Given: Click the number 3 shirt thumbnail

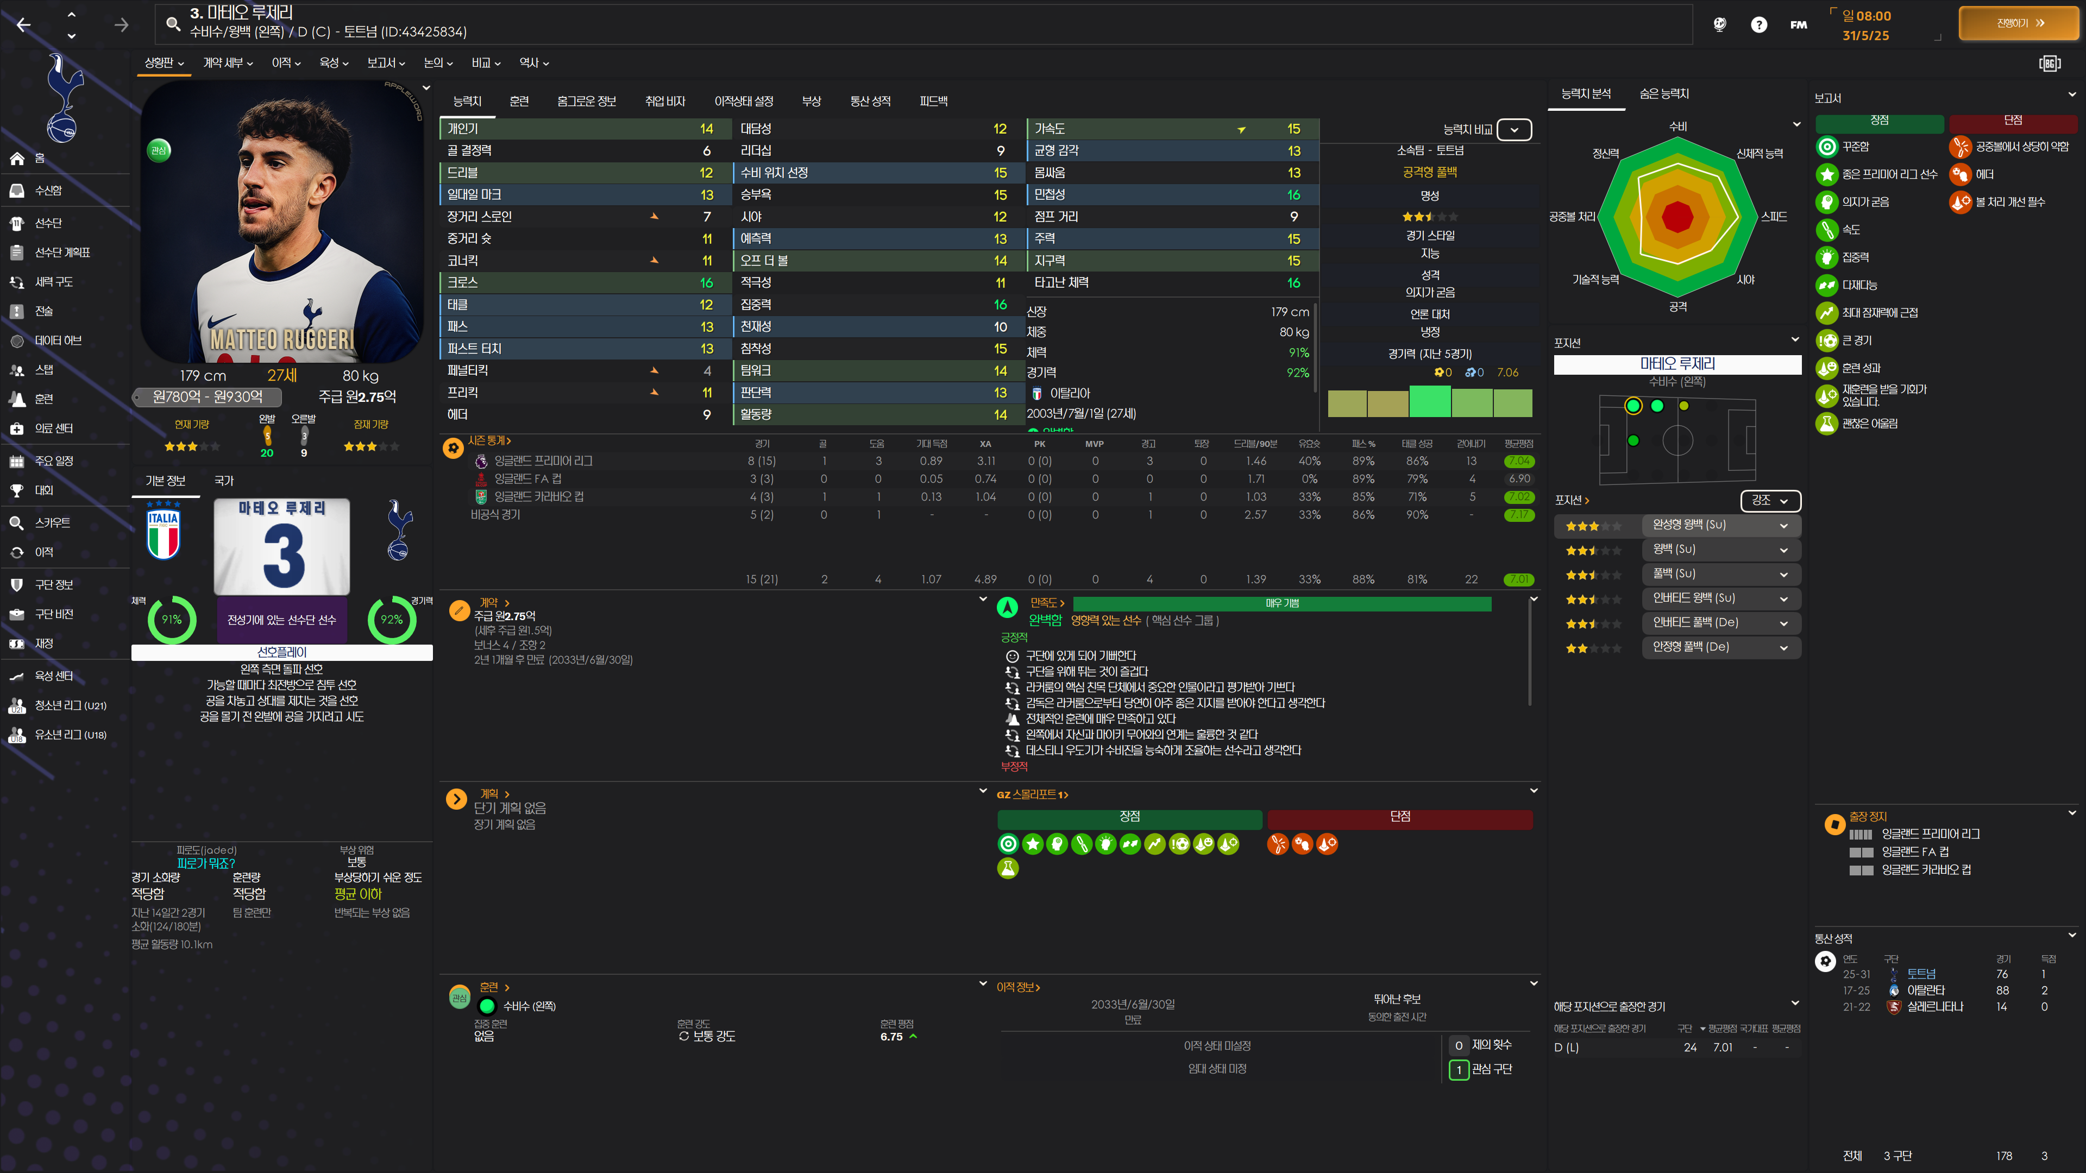Looking at the screenshot, I should [x=282, y=547].
